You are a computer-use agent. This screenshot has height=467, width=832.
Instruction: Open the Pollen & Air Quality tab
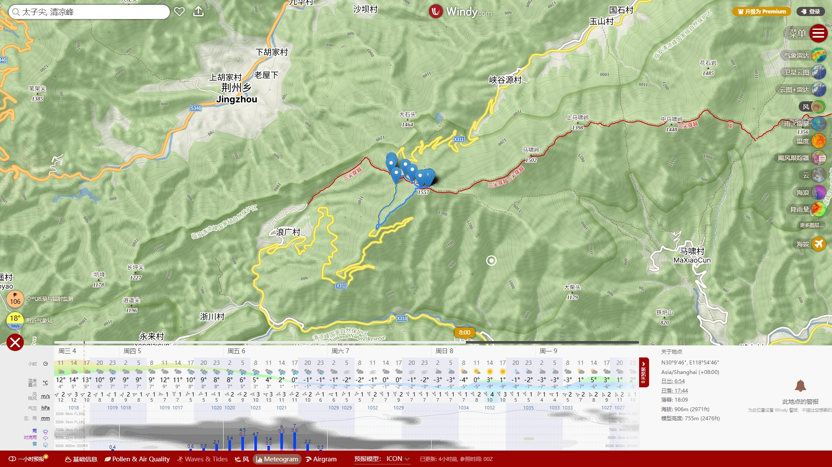[137, 459]
